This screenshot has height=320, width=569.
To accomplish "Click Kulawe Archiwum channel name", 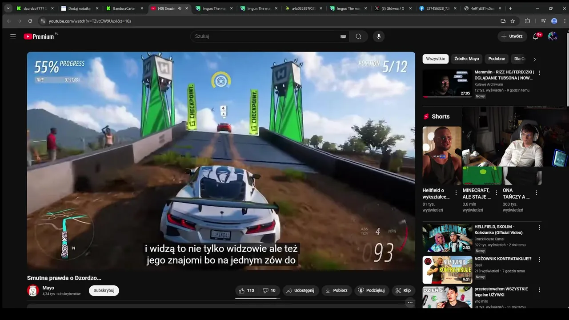I will (x=489, y=84).
